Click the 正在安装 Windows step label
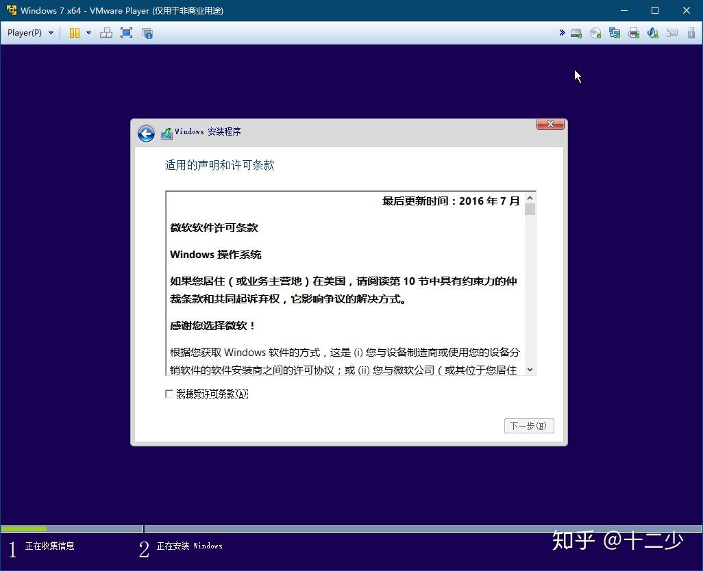 189,546
